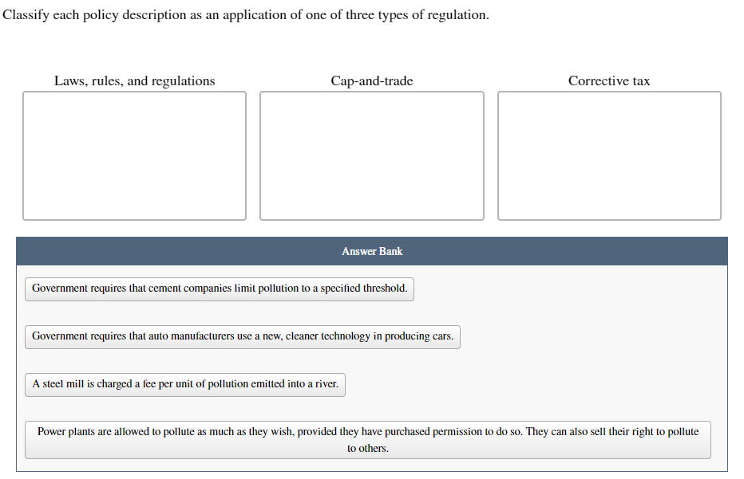Image resolution: width=744 pixels, height=479 pixels.
Task: Click the Answer Bank header bar
Action: click(371, 250)
